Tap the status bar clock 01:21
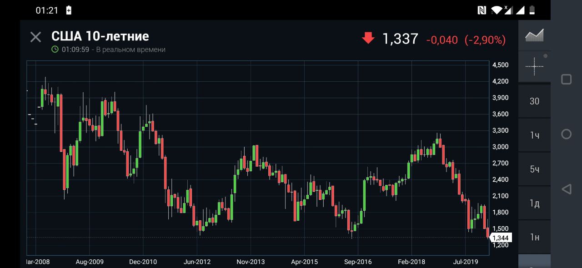The image size is (582, 268). pos(47,10)
